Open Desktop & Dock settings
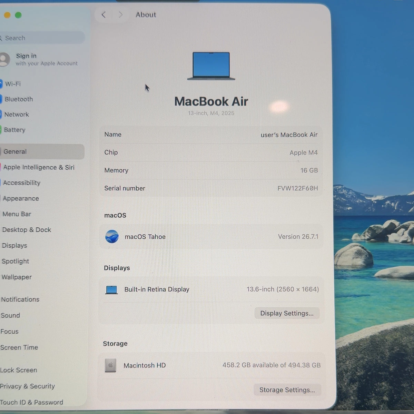The image size is (414, 414). tap(27, 230)
